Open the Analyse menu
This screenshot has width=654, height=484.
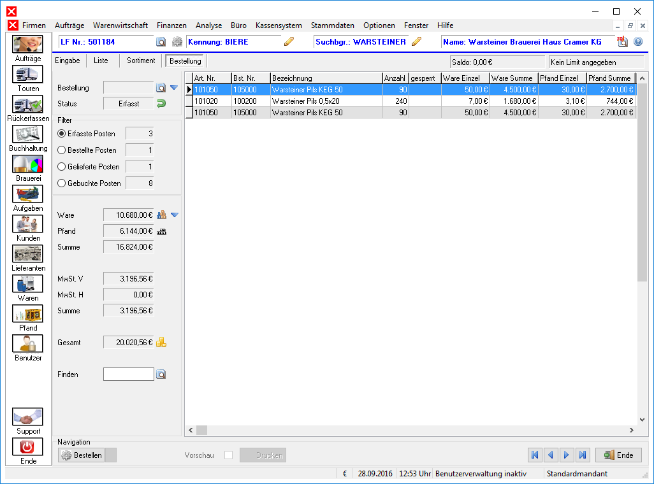pos(208,25)
